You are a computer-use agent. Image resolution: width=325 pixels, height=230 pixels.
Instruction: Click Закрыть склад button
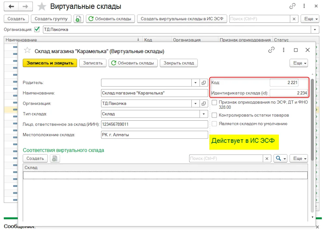pos(179,63)
